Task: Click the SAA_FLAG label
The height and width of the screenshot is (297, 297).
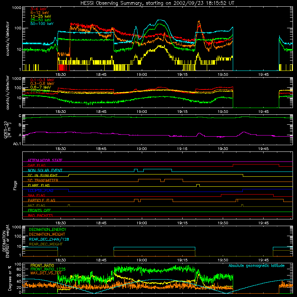Action: 36,195
